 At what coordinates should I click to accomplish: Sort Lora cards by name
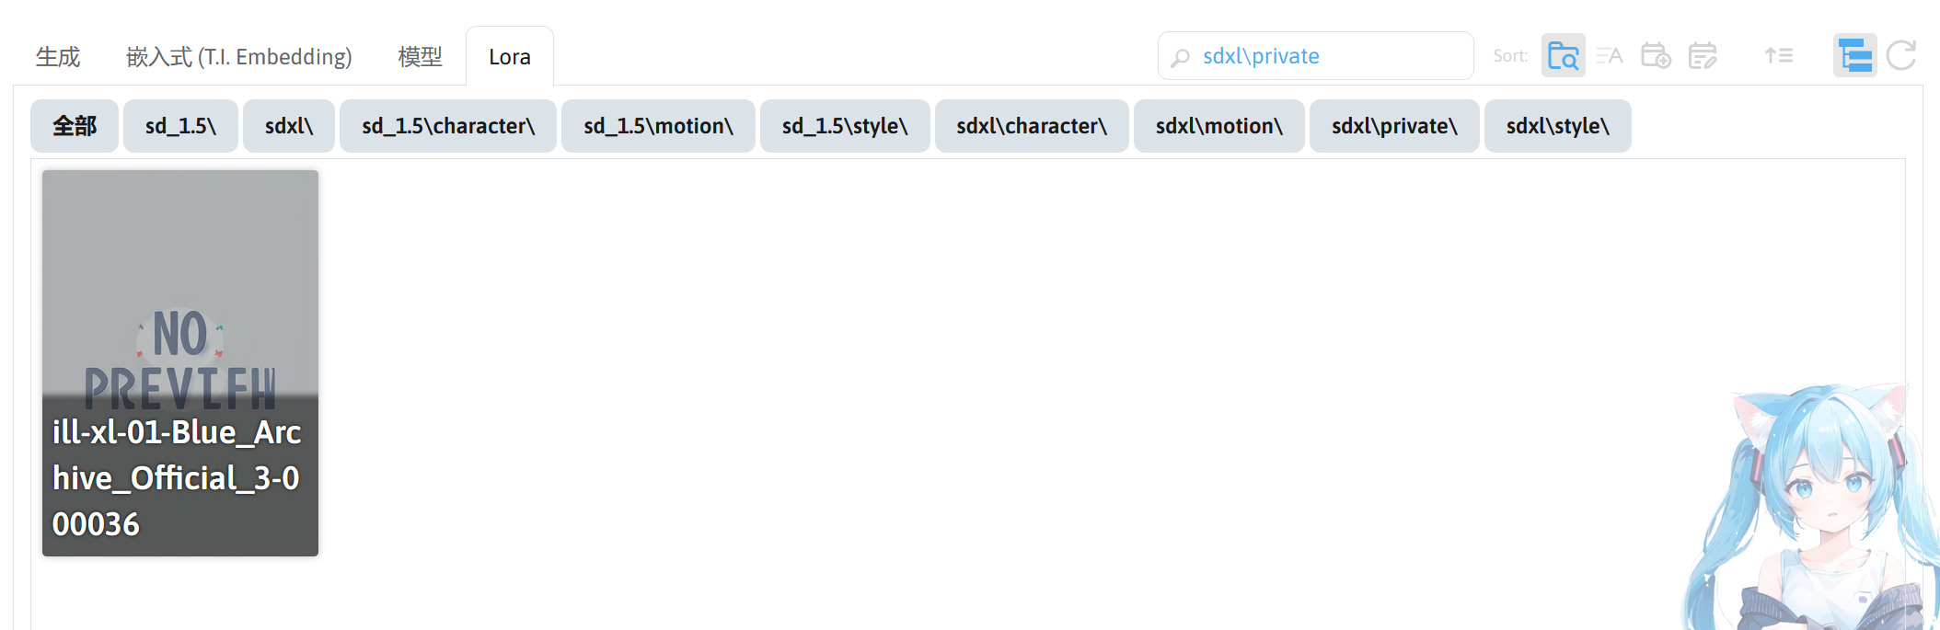click(x=1609, y=56)
